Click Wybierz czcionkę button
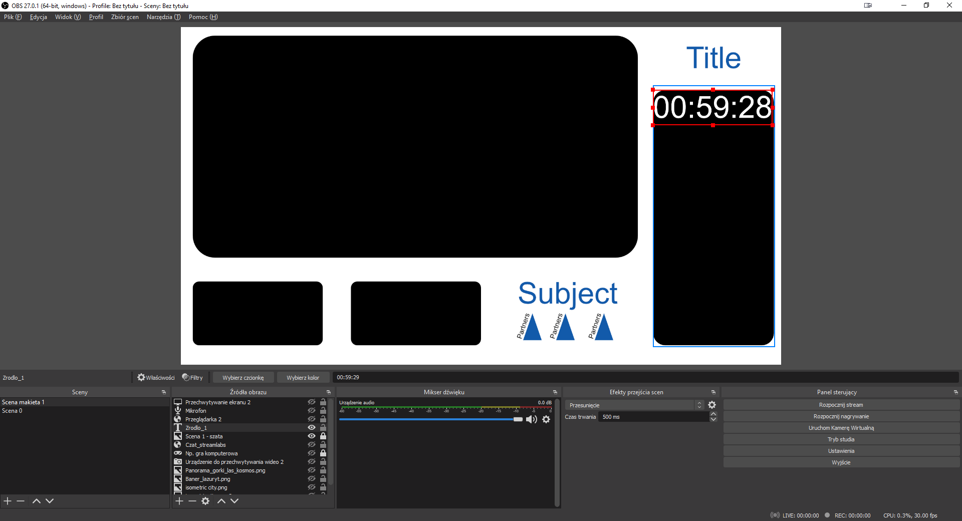Screen dimensions: 962x521 [243, 378]
